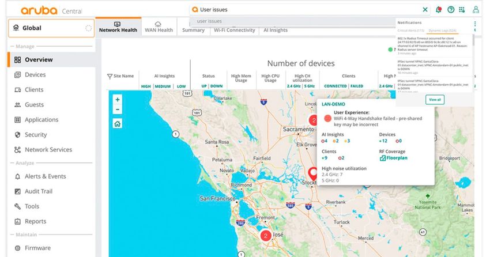490x257 pixels.
Task: Zoom in on the map
Action: (118, 100)
